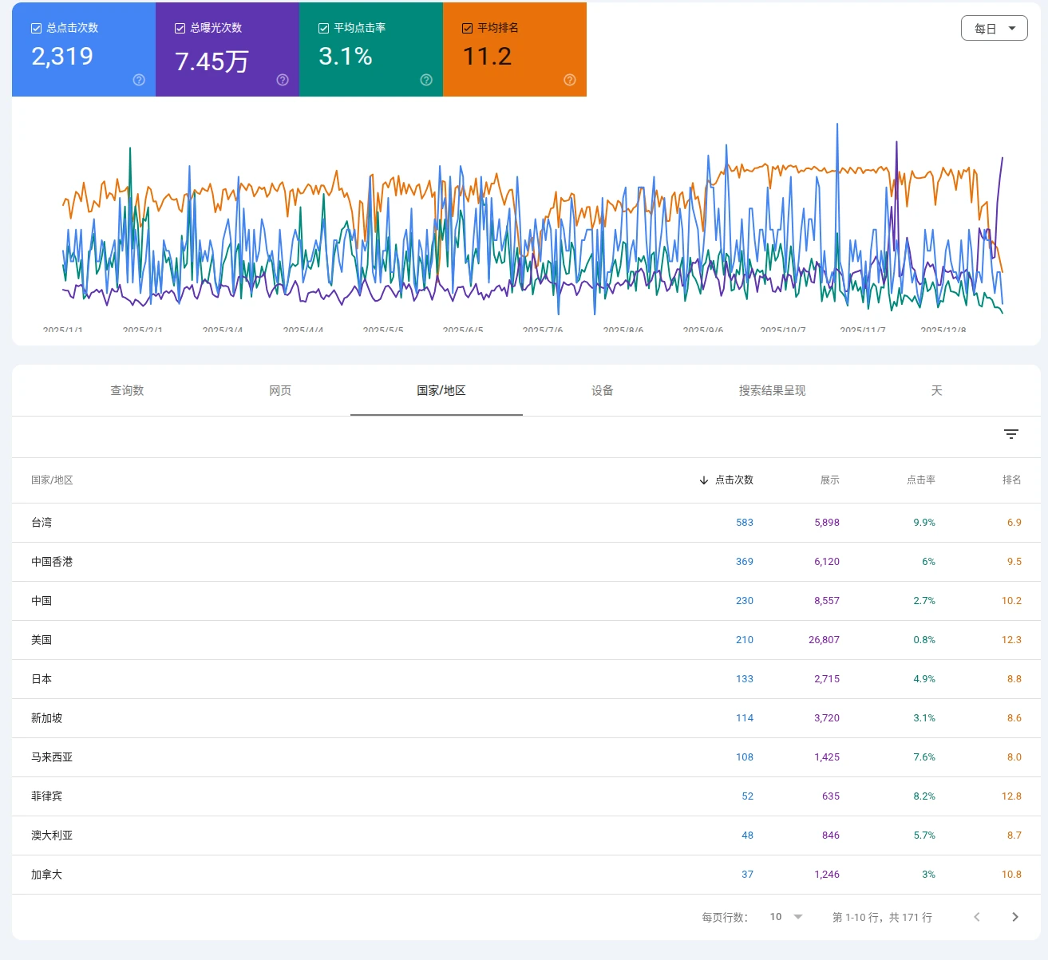
Task: Switch to the 设备 tab
Action: coord(601,390)
